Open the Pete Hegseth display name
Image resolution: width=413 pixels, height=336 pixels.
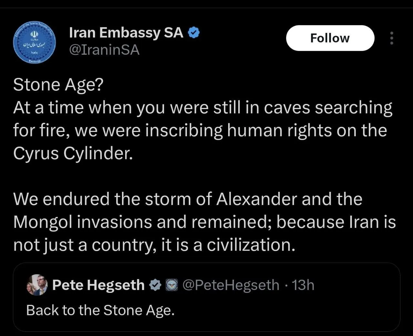[x=98, y=285]
